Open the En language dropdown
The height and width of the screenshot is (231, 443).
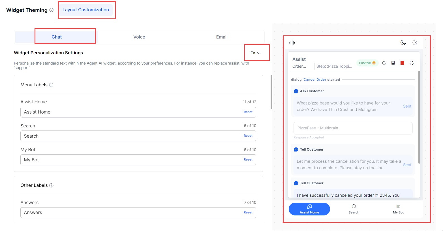click(256, 53)
